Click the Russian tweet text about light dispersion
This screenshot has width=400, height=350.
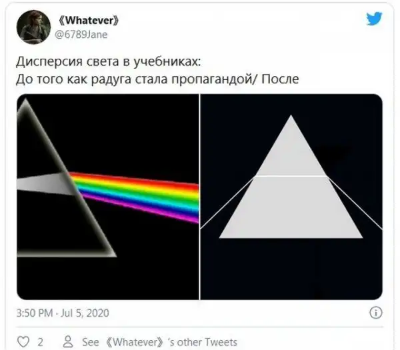coord(157,70)
